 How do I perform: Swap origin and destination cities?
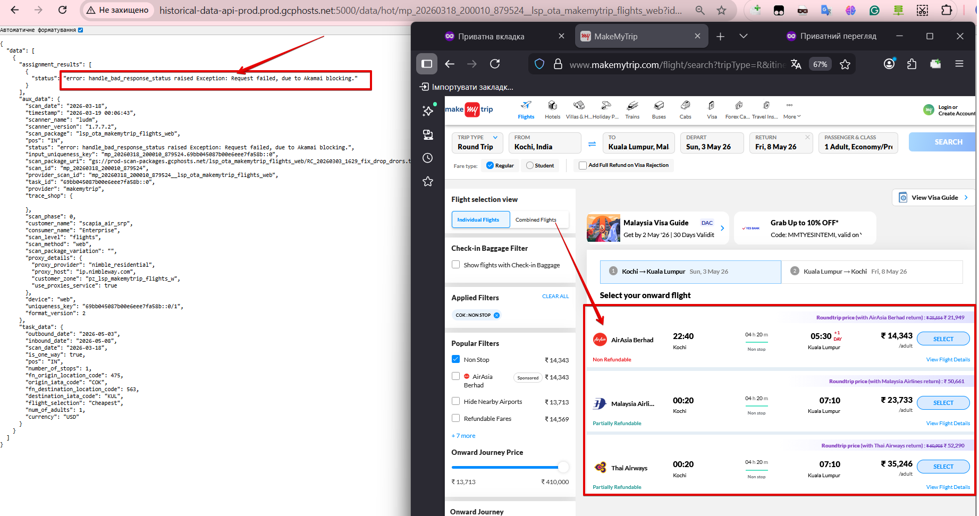[x=592, y=143]
